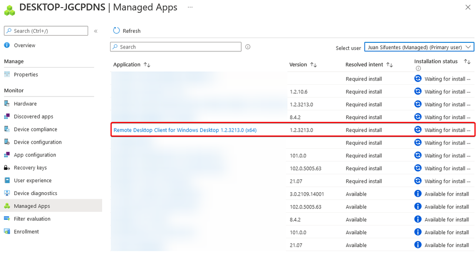476x255 pixels.
Task: Open the Overview info icon
Action: click(7, 45)
